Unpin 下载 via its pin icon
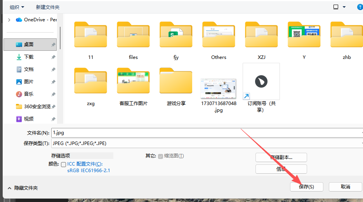Image resolution: width=363 pixels, height=202 pixels. coord(54,57)
